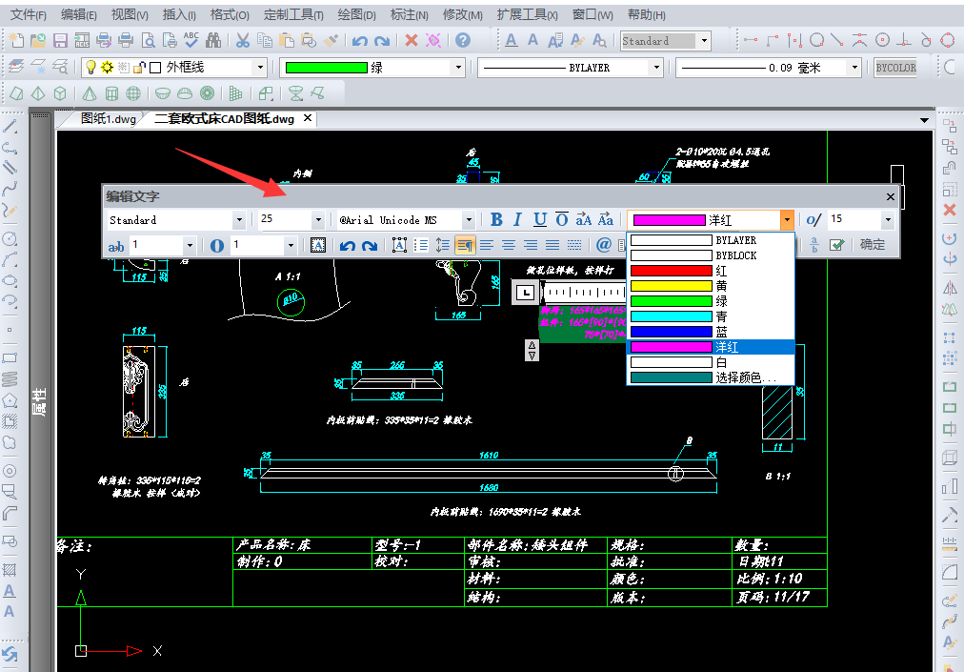The image size is (964, 672).
Task: Toggle paragraph alignment highlighted button
Action: [x=465, y=246]
